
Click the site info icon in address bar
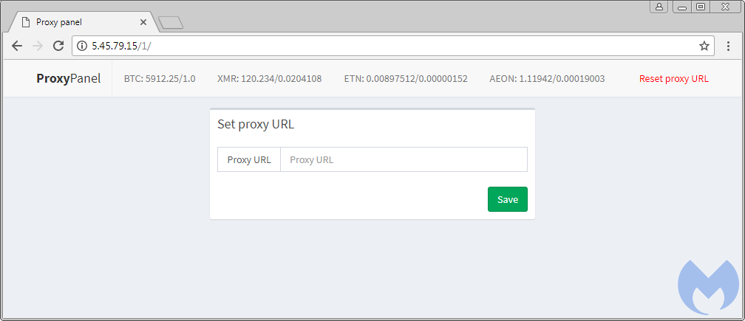82,46
